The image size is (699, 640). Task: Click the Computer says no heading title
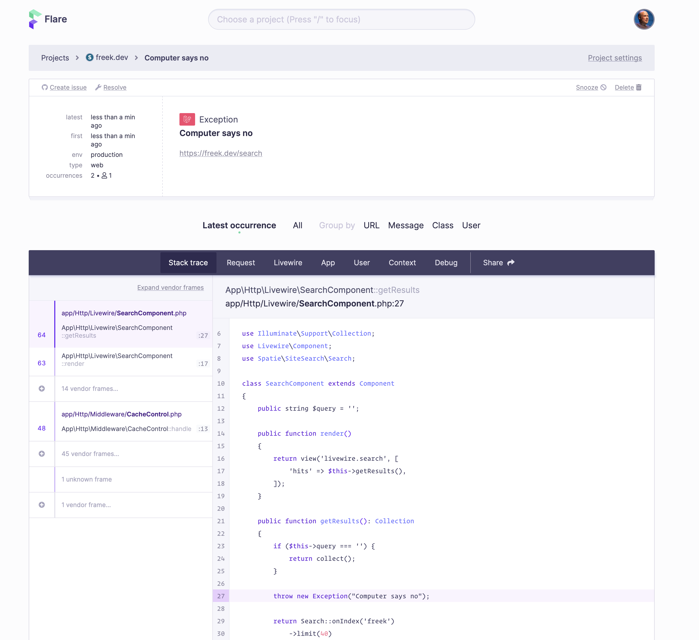coord(216,133)
